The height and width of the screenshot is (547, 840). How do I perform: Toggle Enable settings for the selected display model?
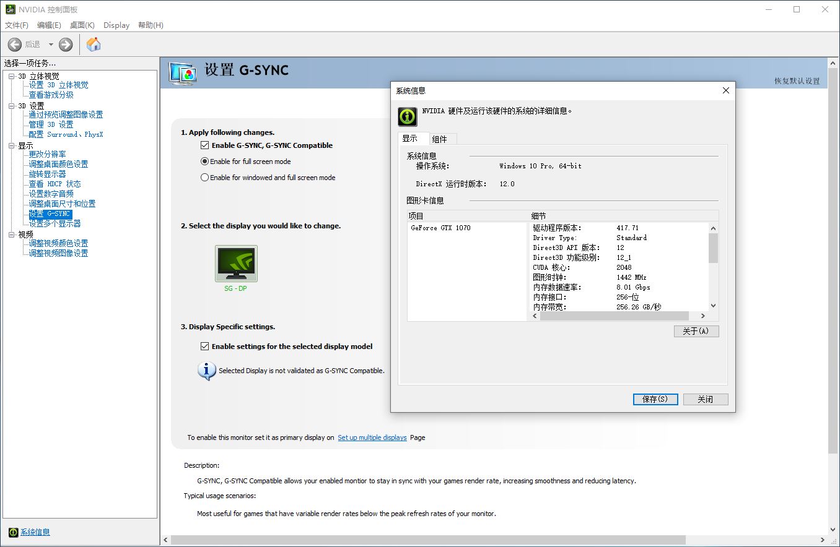pyautogui.click(x=204, y=347)
